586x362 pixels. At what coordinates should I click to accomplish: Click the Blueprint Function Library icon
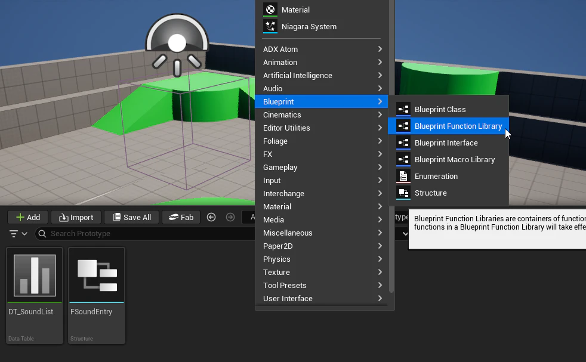click(x=403, y=126)
